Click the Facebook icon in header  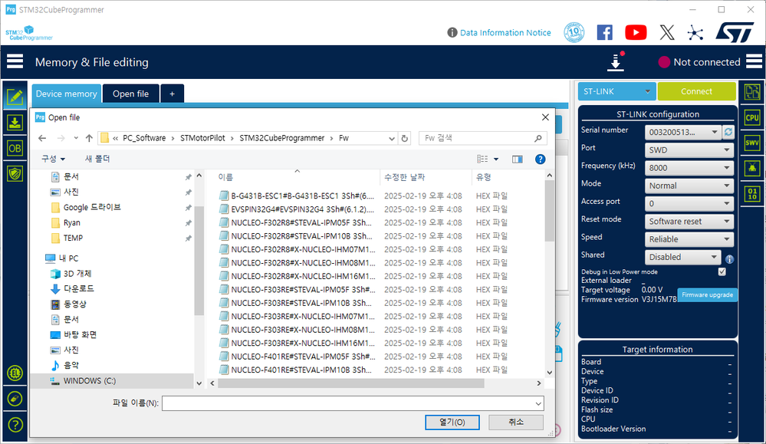(x=605, y=33)
